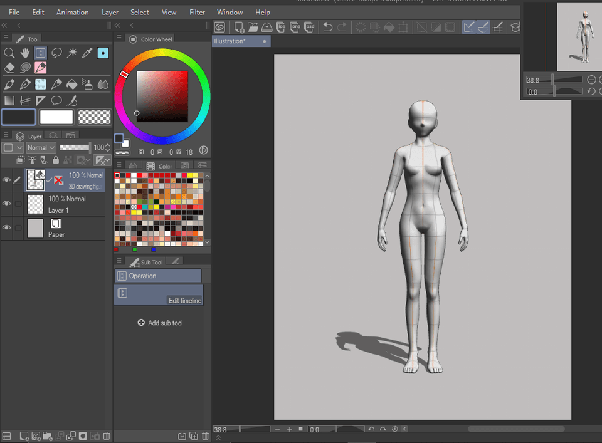The height and width of the screenshot is (443, 602).
Task: Adjust layer opacity stepper arrows
Action: (108, 148)
